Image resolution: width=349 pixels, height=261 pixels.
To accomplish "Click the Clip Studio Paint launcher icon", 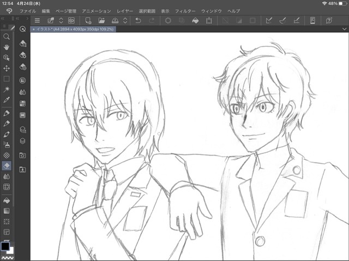I will [51, 21].
